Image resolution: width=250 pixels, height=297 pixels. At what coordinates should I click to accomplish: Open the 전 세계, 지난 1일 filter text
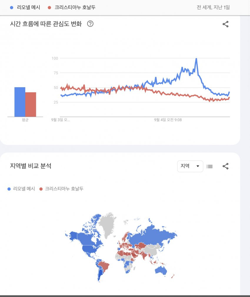click(x=213, y=7)
